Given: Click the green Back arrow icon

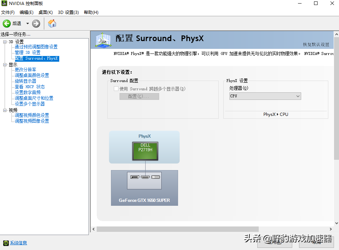Looking at the screenshot, I should click(x=7, y=24).
